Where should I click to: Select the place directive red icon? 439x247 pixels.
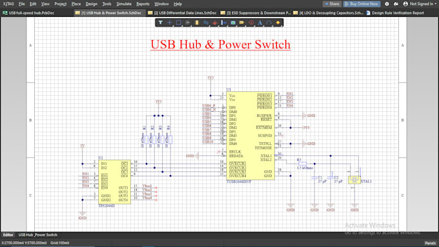251,23
